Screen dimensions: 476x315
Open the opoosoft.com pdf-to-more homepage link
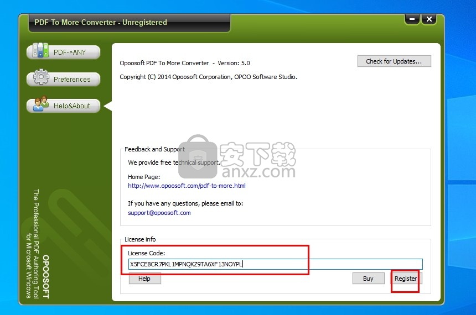(x=187, y=186)
